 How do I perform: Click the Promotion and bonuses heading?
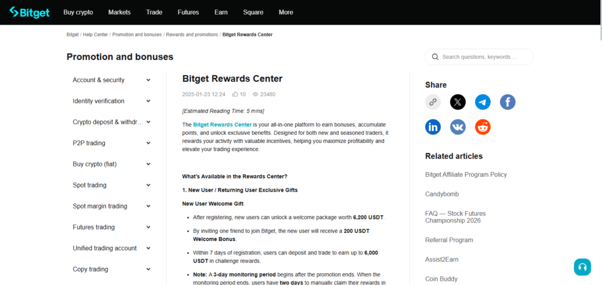click(120, 57)
